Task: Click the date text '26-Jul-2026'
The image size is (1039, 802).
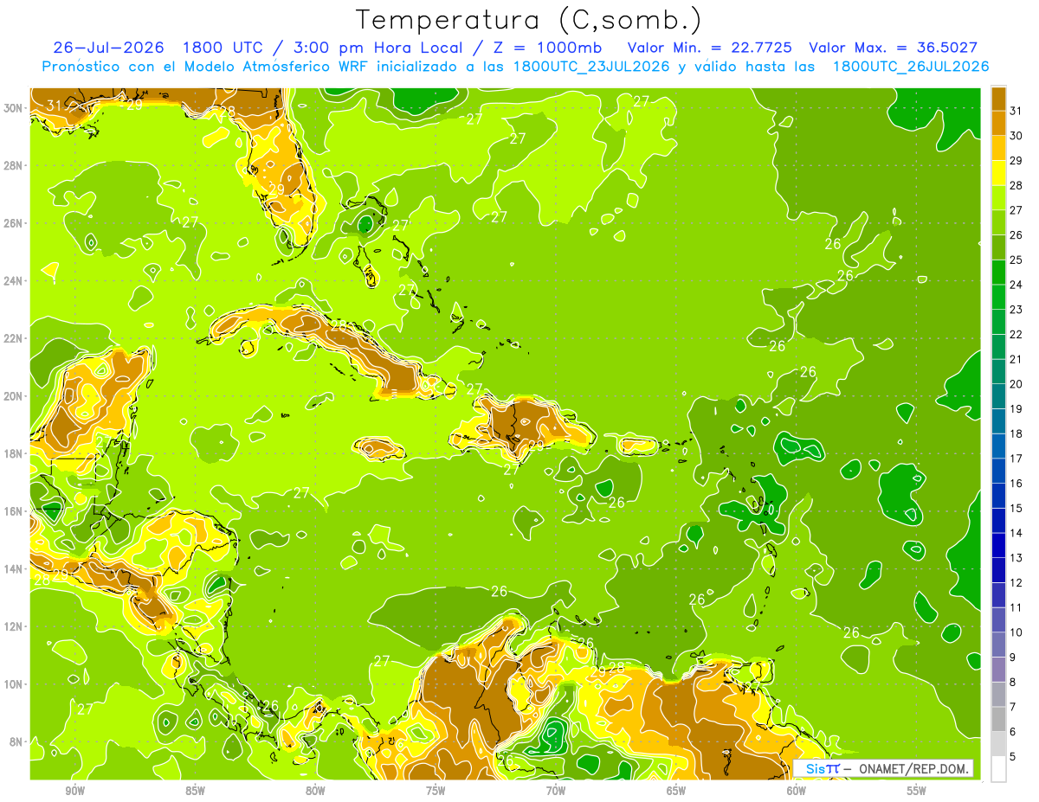Action: tap(110, 48)
